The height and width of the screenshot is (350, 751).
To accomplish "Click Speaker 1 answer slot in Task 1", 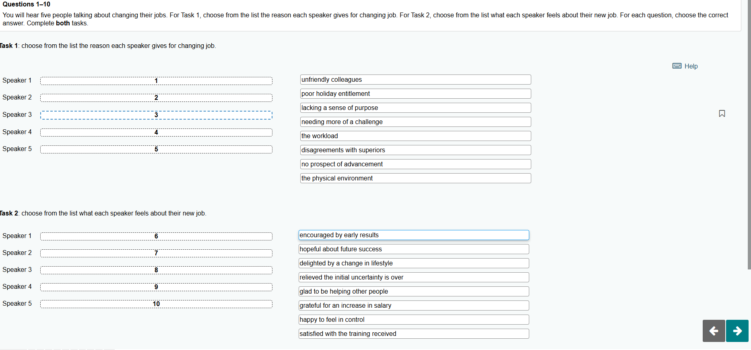I will [156, 81].
